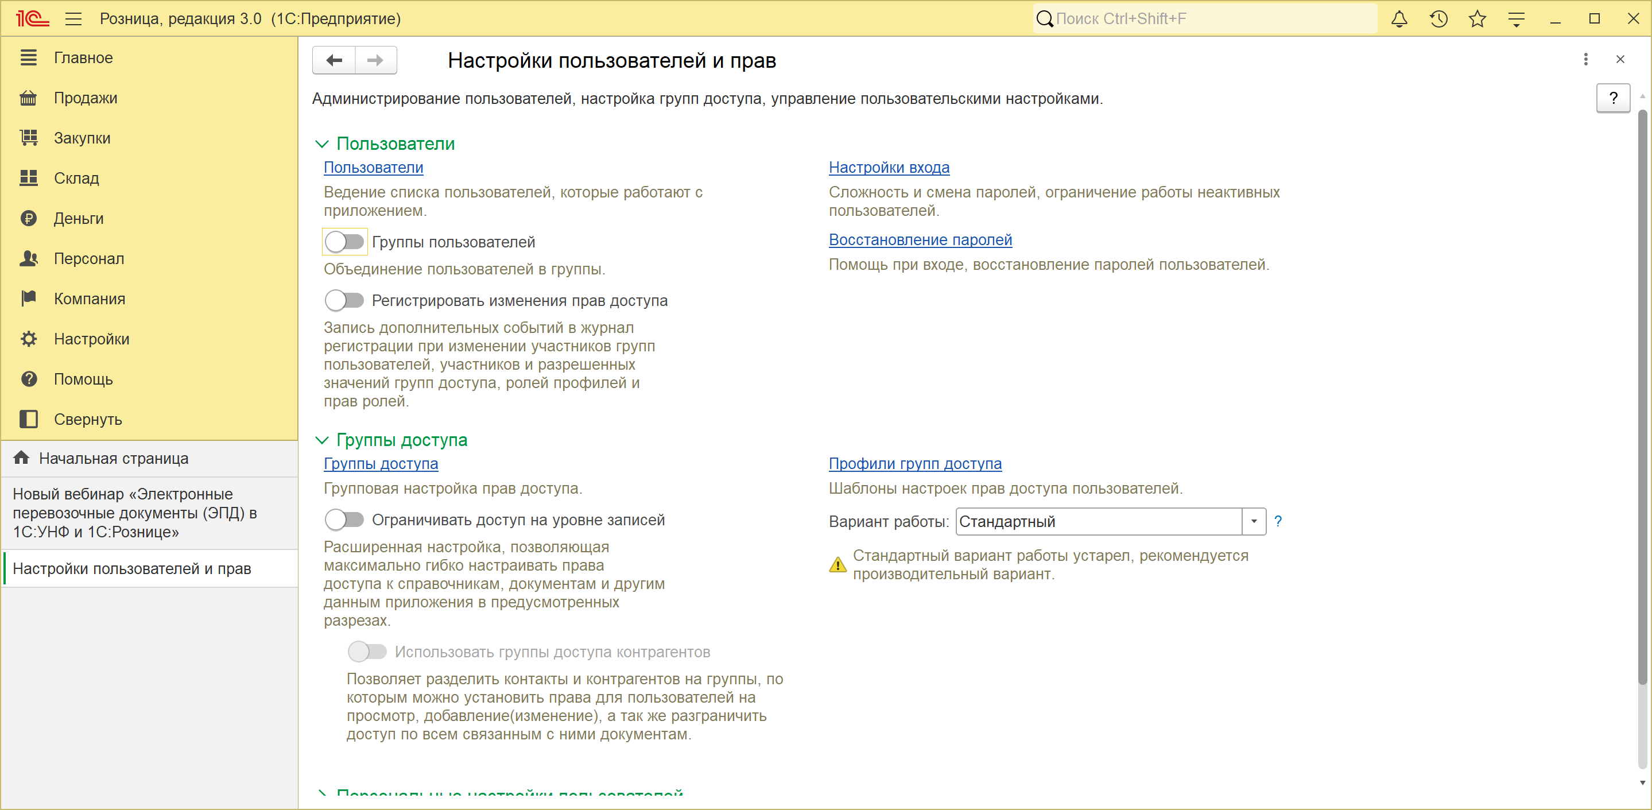Click the search magnifier icon
The height and width of the screenshot is (810, 1652).
coord(1045,20)
